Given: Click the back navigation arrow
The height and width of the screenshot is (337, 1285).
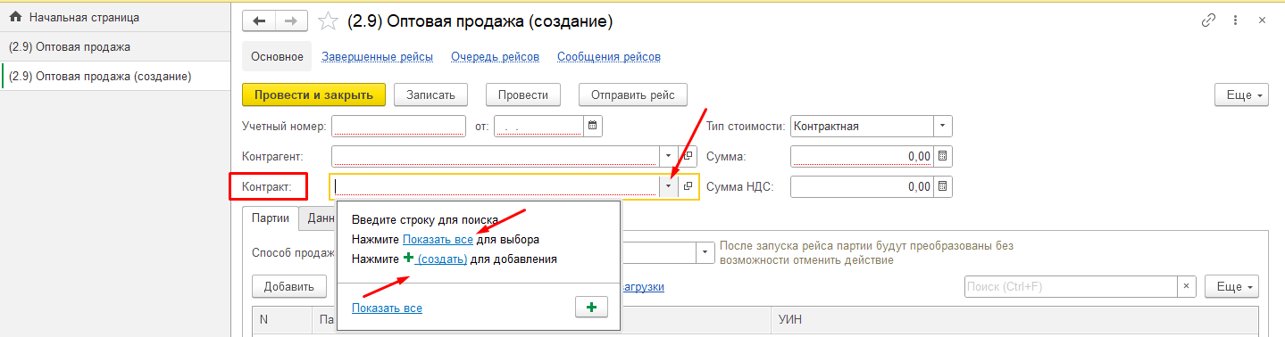Looking at the screenshot, I should pyautogui.click(x=259, y=21).
